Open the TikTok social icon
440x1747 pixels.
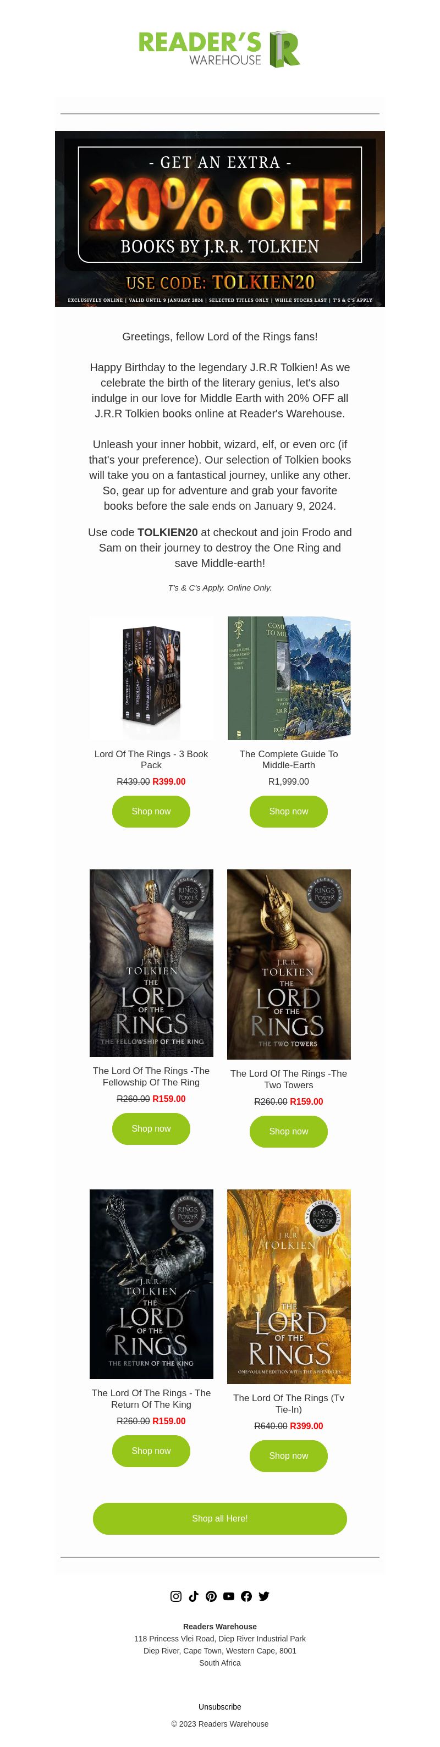tap(193, 1596)
